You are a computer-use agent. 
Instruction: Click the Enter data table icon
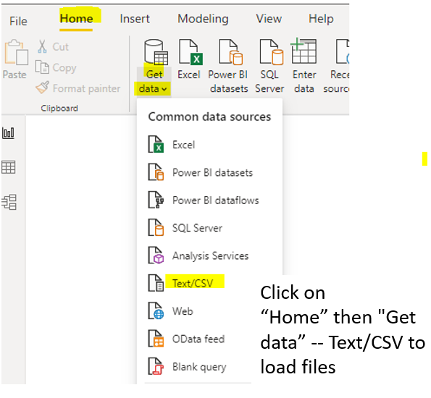pos(304,51)
